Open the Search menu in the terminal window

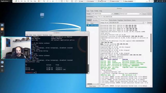click(39, 35)
